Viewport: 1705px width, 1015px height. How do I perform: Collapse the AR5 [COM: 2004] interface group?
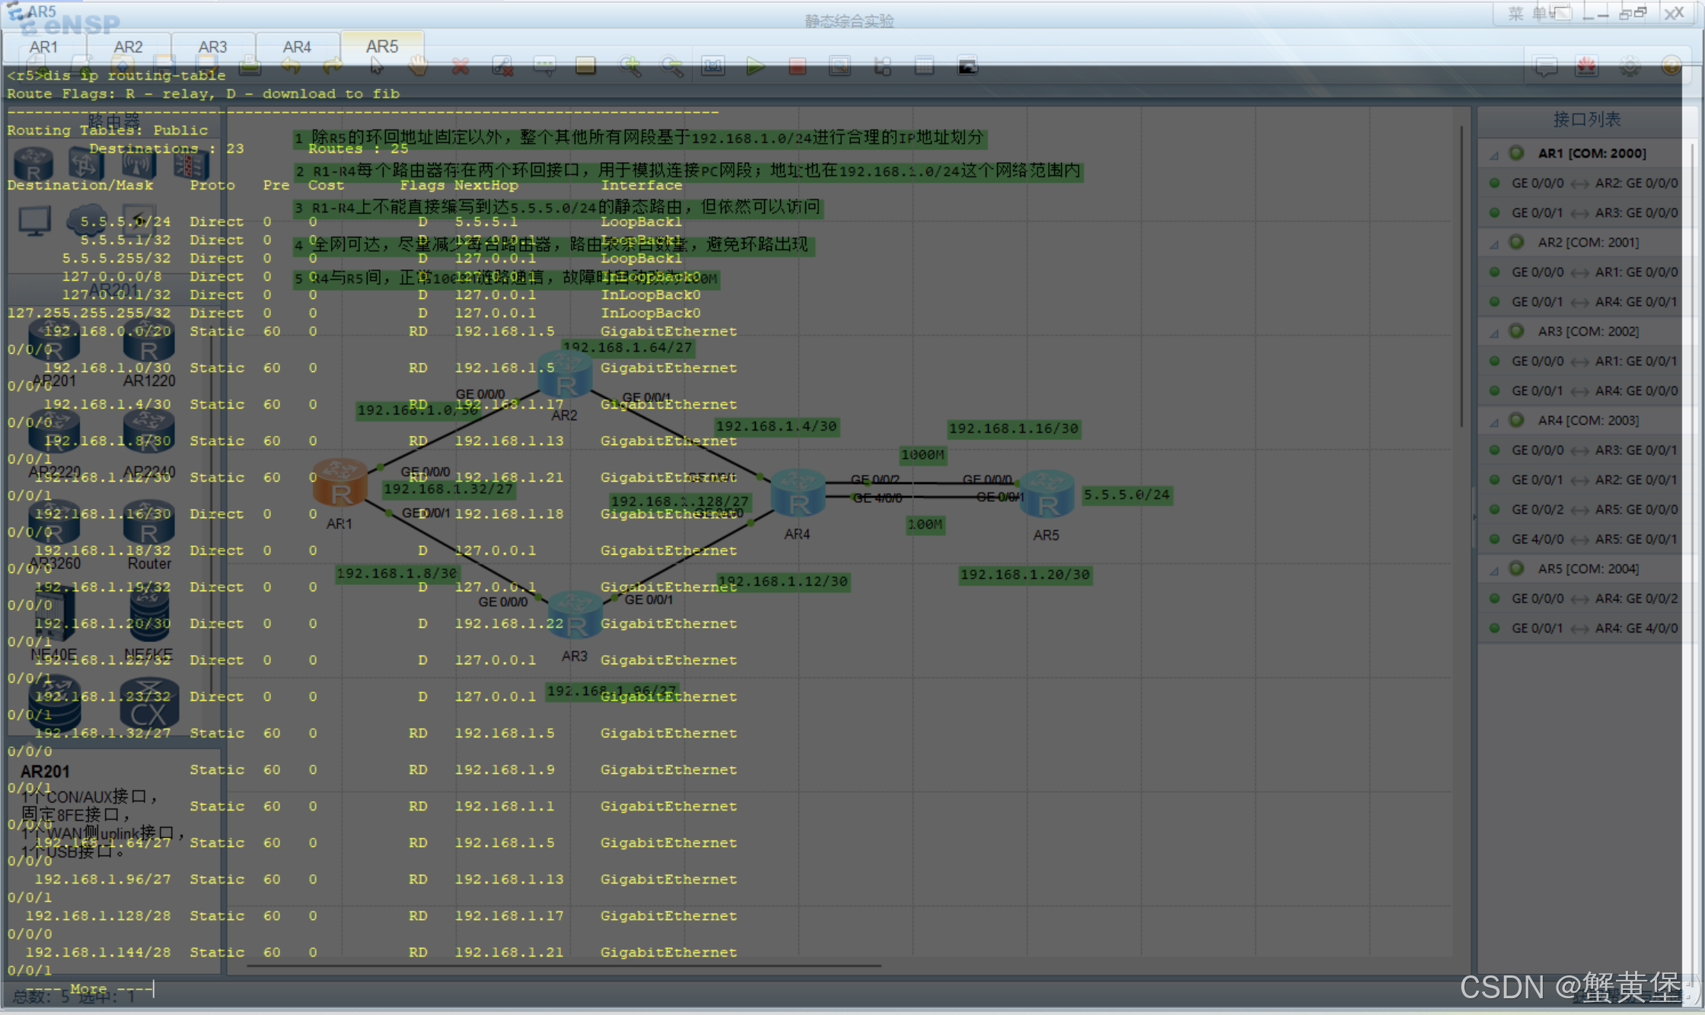tap(1494, 570)
